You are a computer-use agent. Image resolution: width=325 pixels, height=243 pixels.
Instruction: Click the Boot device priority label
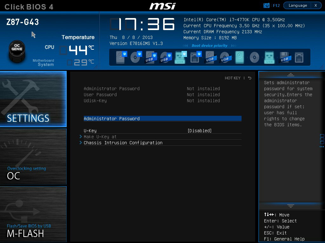pos(209,46)
